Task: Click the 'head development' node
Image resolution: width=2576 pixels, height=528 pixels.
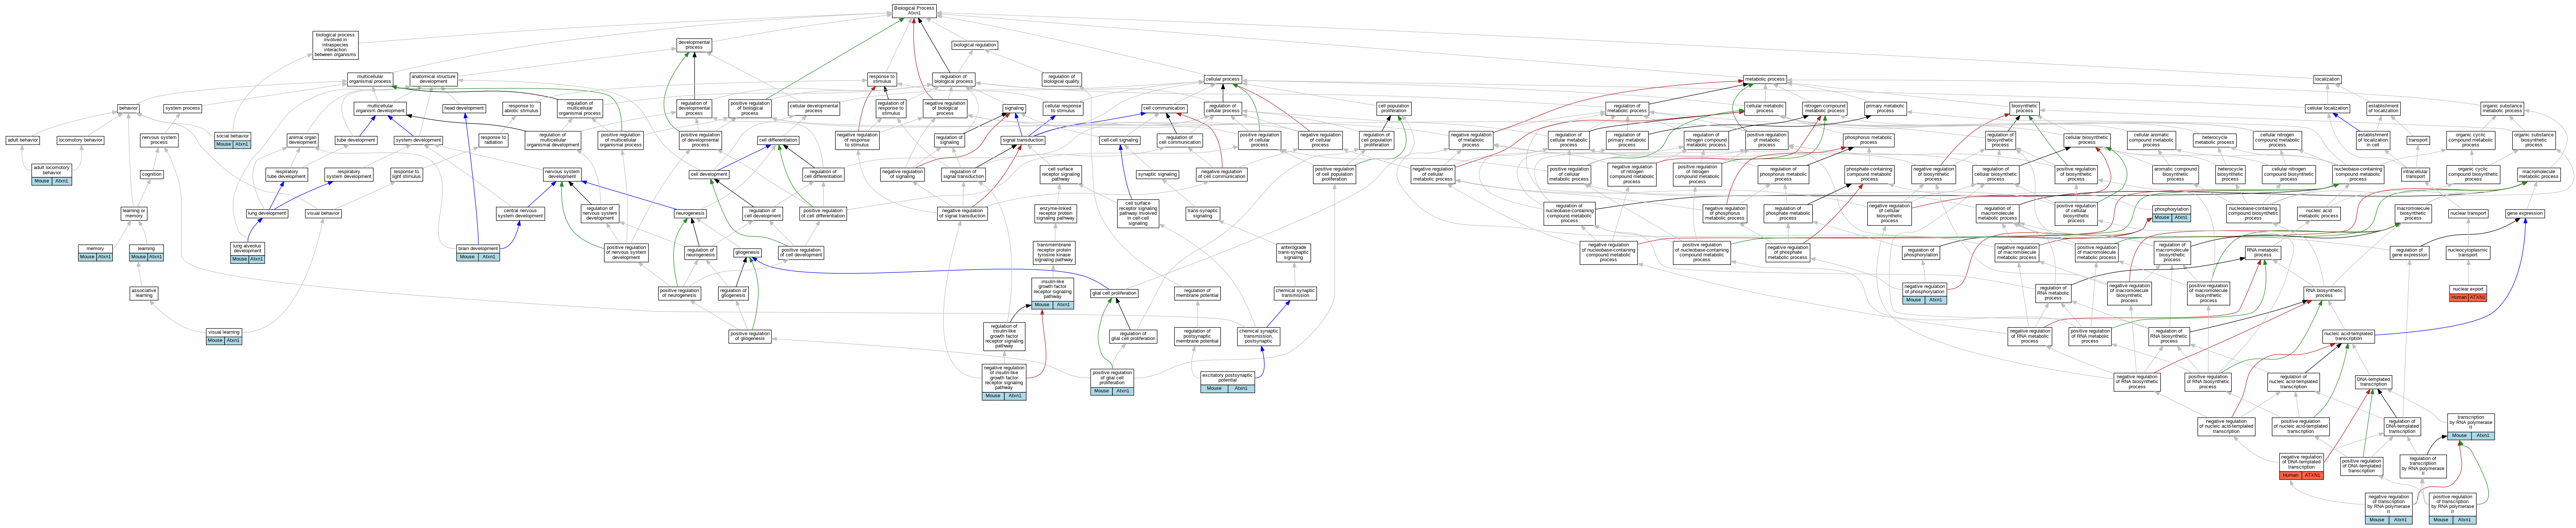Action: point(464,108)
